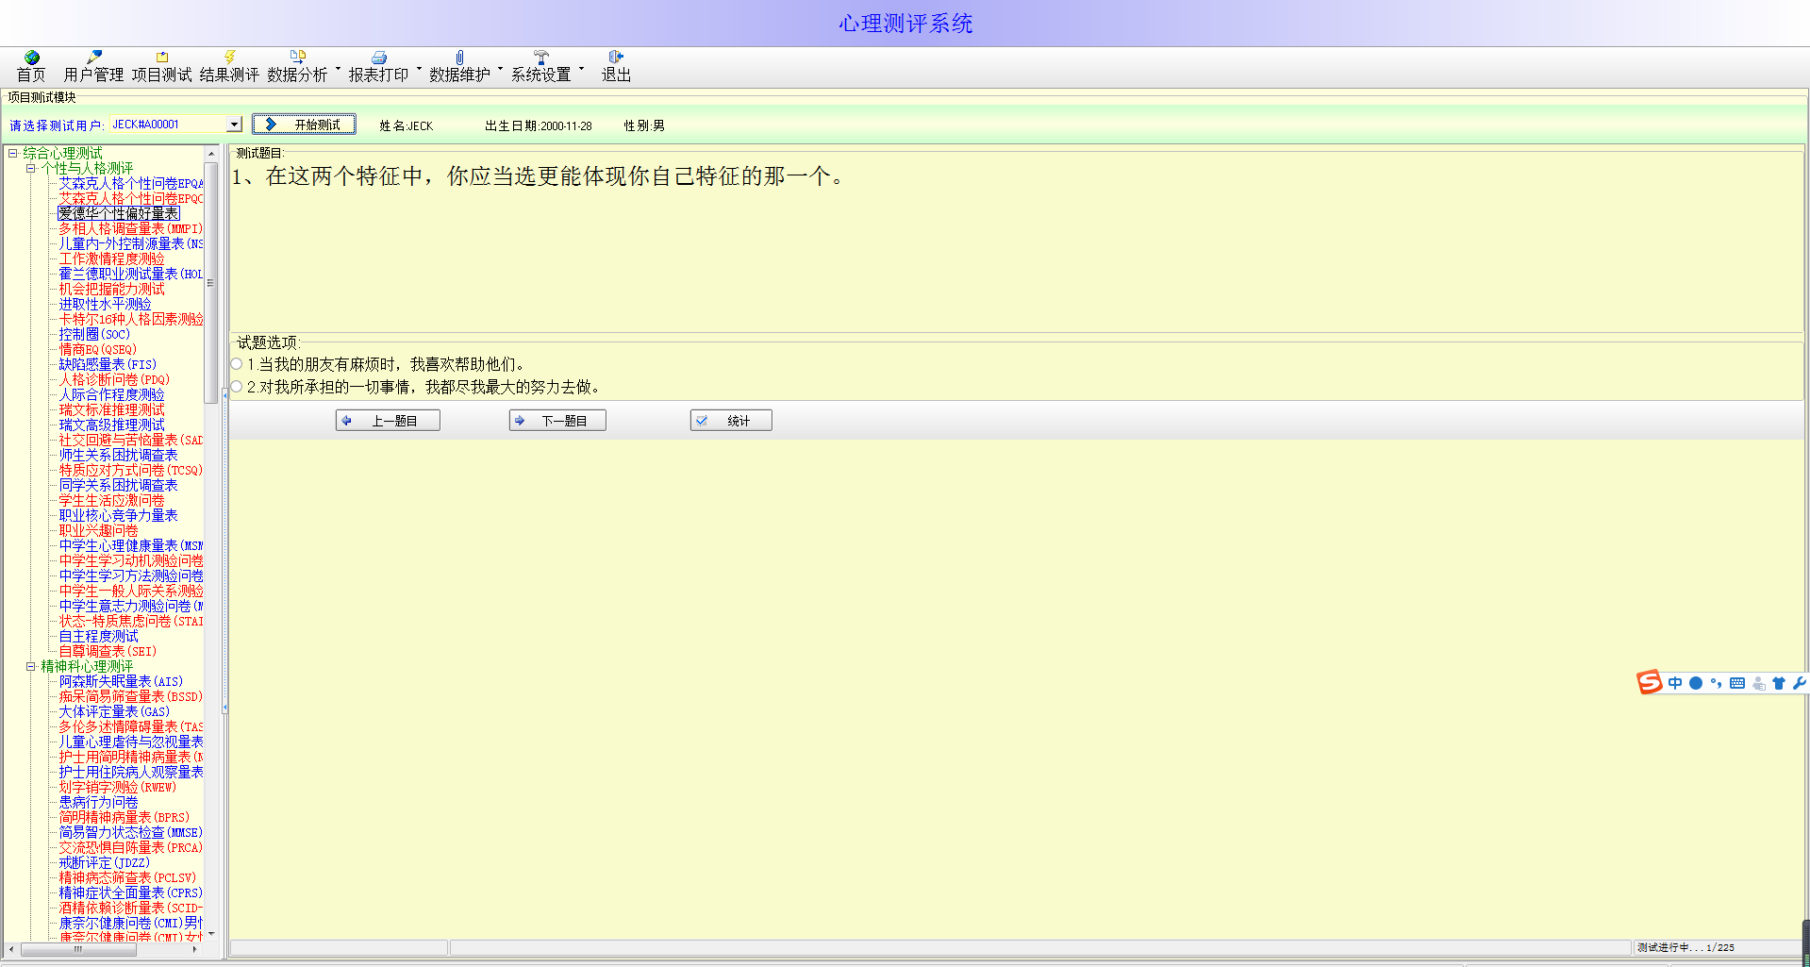Click the 开始测试 start test button
The height and width of the screenshot is (967, 1810).
[x=304, y=125]
